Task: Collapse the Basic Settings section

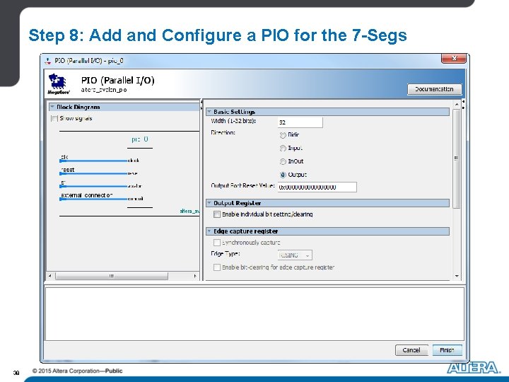Action: (209, 112)
